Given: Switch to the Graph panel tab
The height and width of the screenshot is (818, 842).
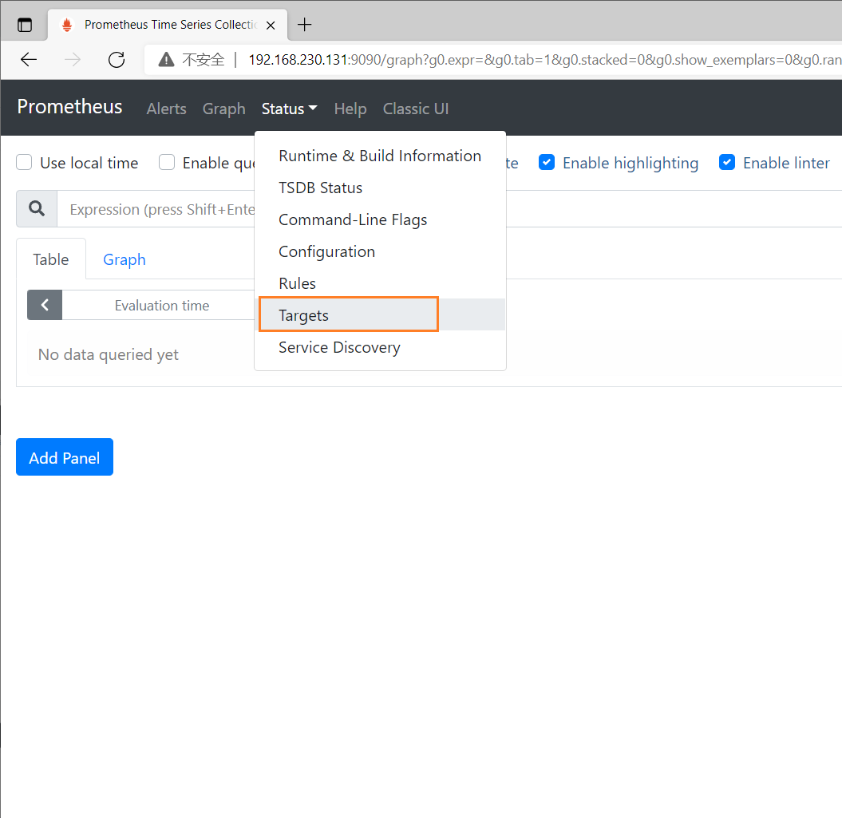Looking at the screenshot, I should click(x=125, y=259).
